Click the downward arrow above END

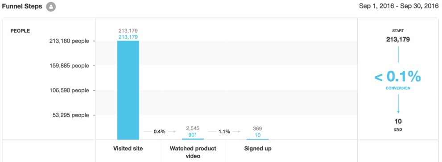pyautogui.click(x=398, y=104)
